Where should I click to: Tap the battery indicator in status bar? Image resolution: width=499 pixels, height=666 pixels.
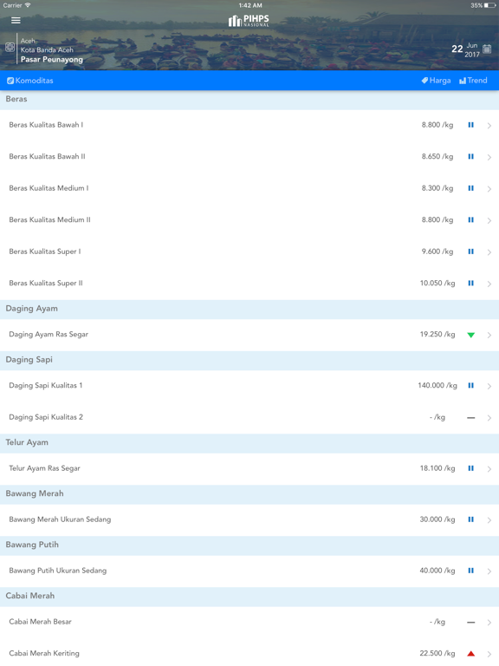(x=483, y=5)
